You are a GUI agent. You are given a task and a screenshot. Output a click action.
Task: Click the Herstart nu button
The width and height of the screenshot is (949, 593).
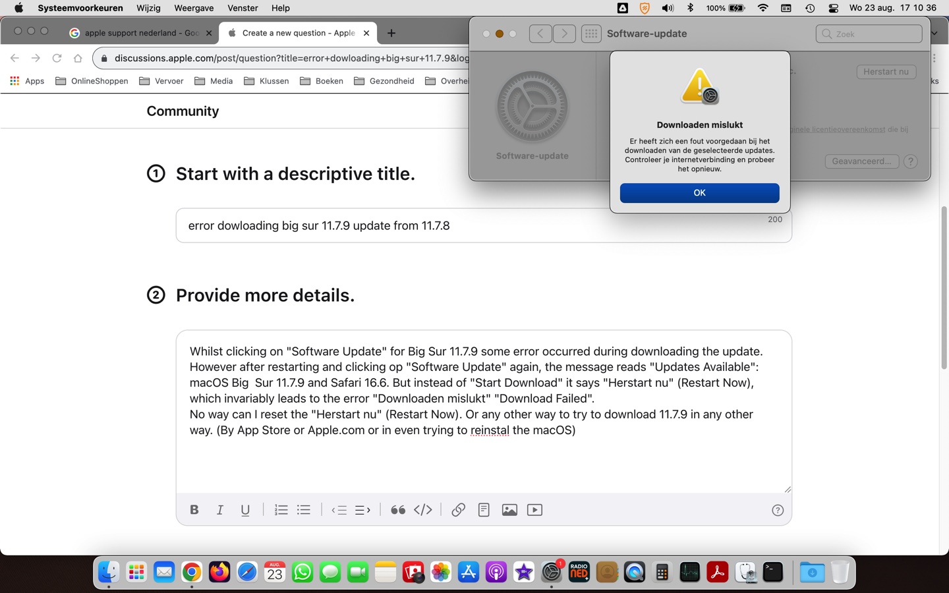point(886,71)
